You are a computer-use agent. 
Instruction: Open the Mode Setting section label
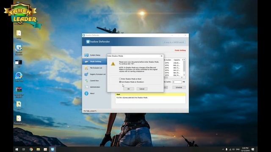pyautogui.click(x=96, y=62)
